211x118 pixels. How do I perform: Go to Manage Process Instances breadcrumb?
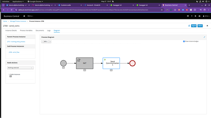(x=18, y=21)
